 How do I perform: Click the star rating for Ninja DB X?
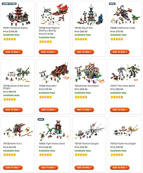[x=46, y=97]
